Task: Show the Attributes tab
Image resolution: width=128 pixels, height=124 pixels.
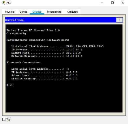Action: [x=72, y=12]
